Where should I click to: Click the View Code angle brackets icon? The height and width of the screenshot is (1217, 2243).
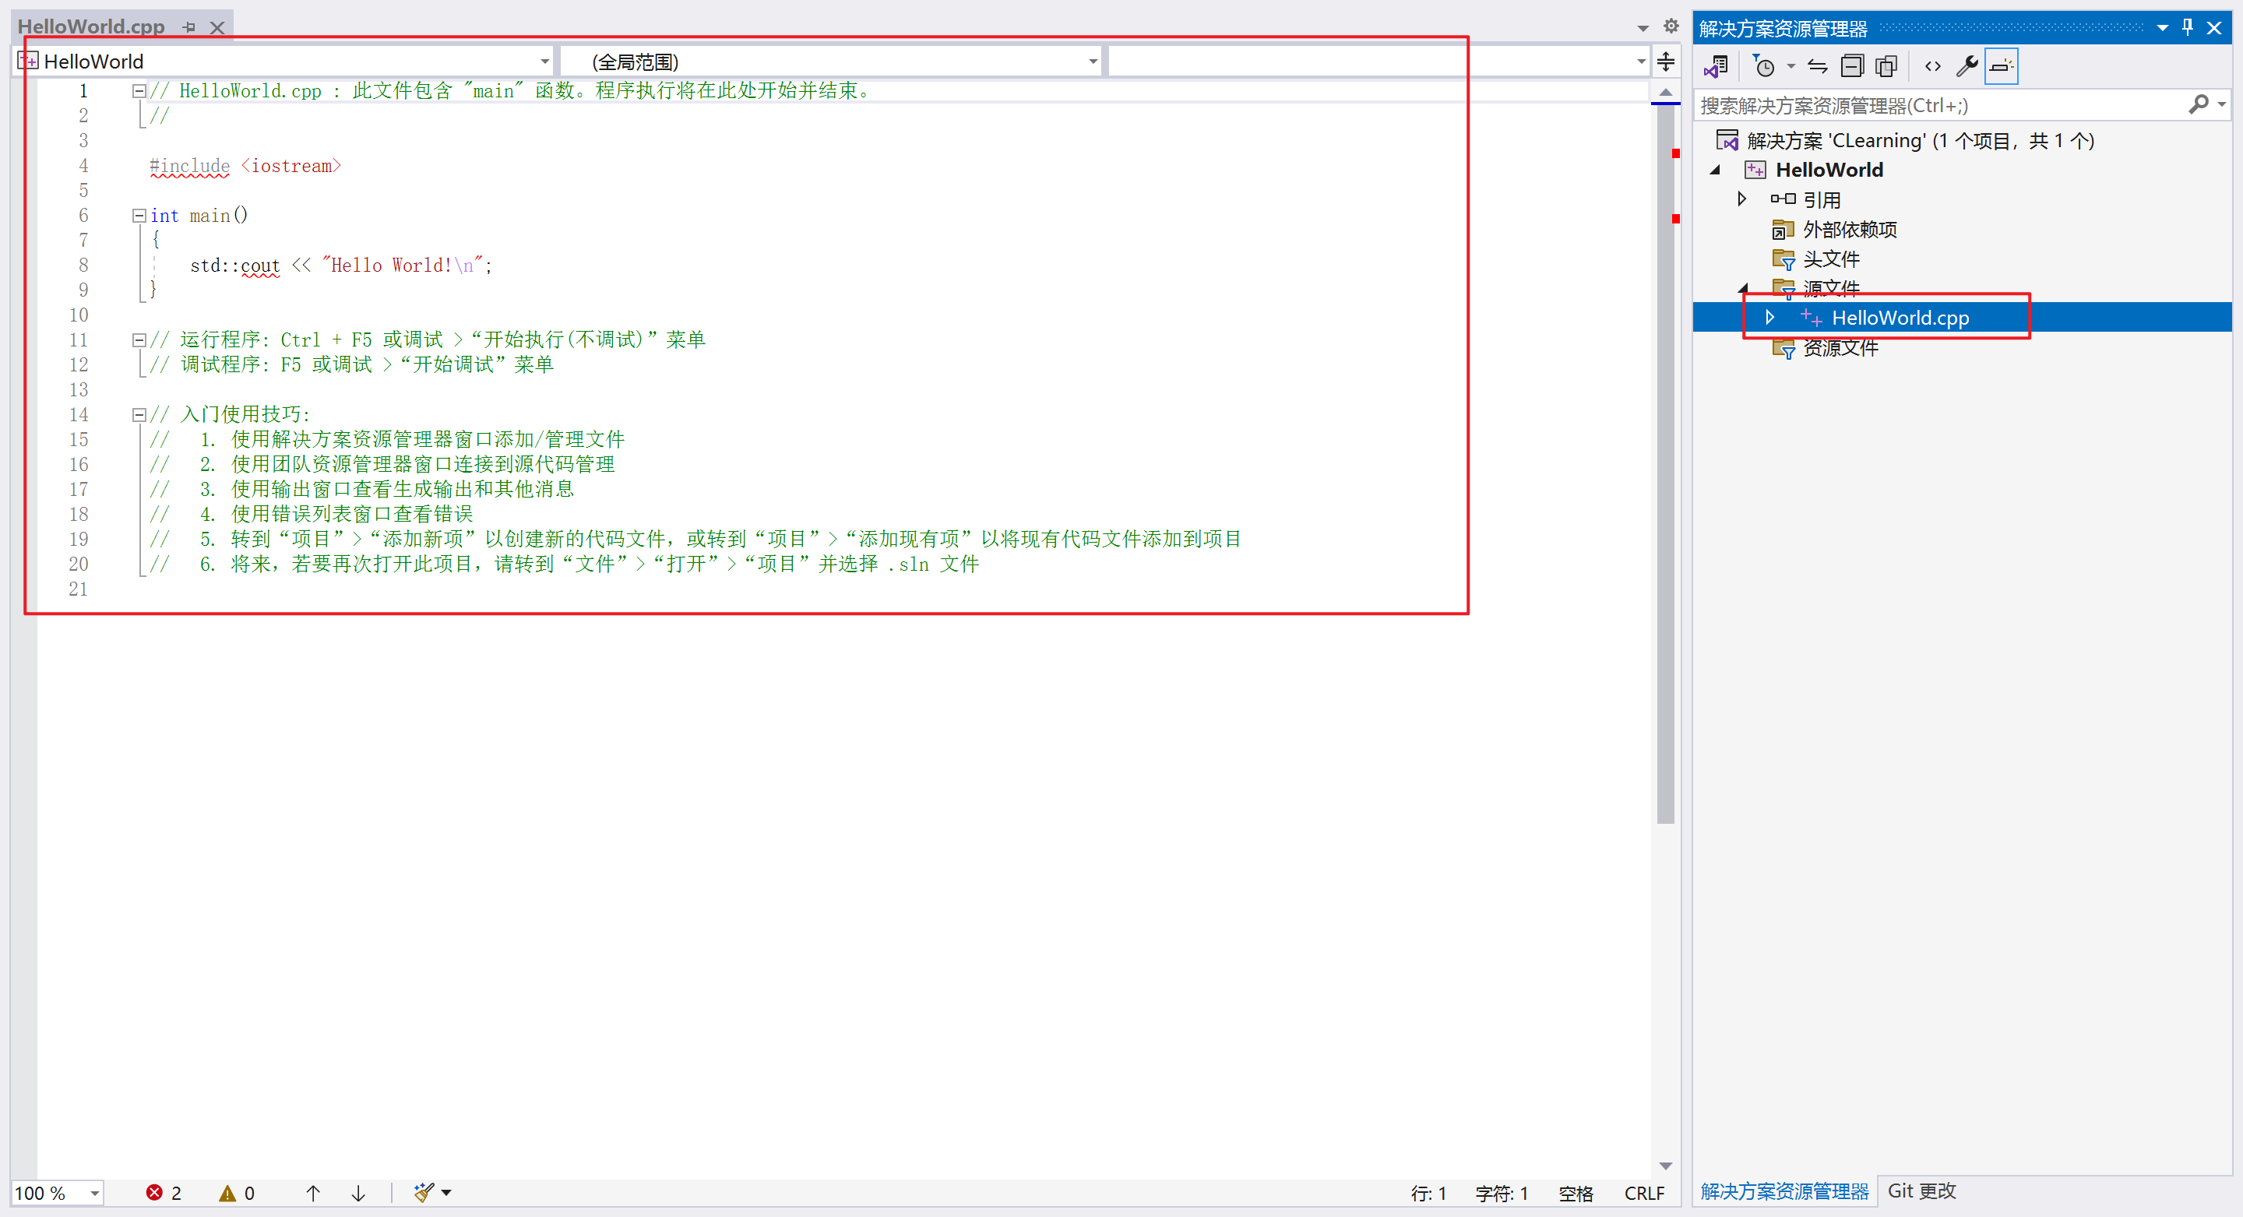pyautogui.click(x=1932, y=66)
